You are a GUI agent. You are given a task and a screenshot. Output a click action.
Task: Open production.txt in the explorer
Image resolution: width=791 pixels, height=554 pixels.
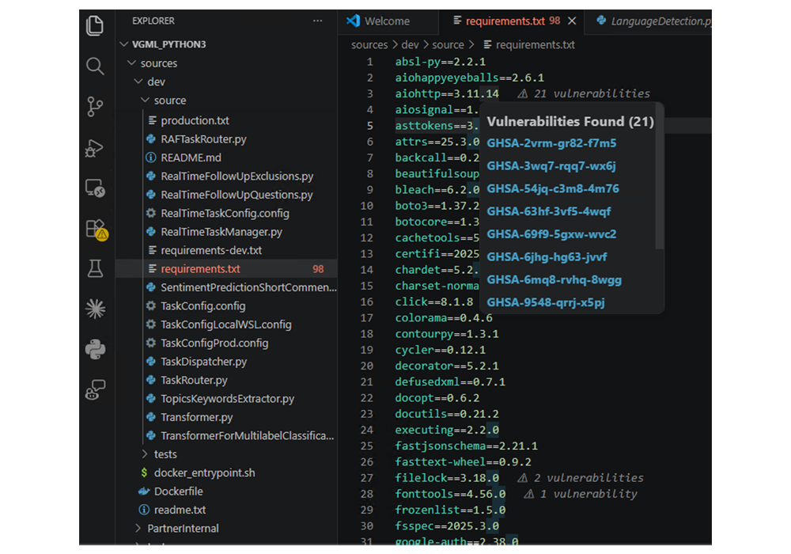195,120
